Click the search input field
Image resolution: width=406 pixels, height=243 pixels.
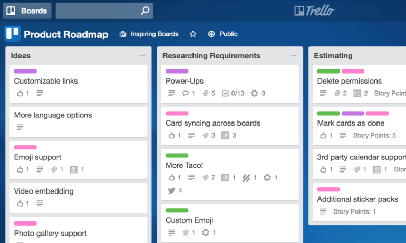pos(104,11)
